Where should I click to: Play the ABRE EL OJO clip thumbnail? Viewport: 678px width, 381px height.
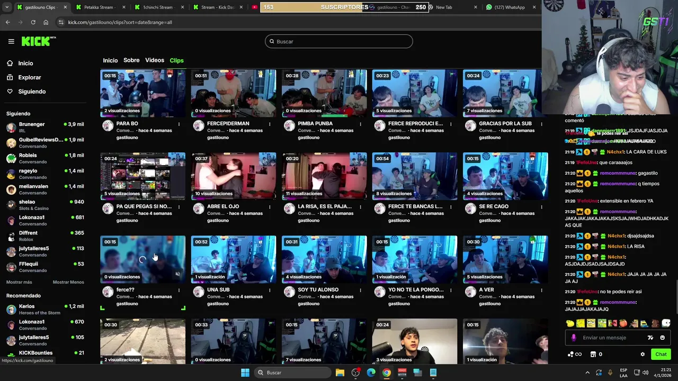click(234, 176)
